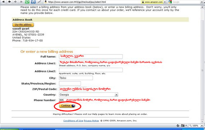Screen dimensions: 205x130
Task: Go back using the back arrow
Action: (10, 2)
